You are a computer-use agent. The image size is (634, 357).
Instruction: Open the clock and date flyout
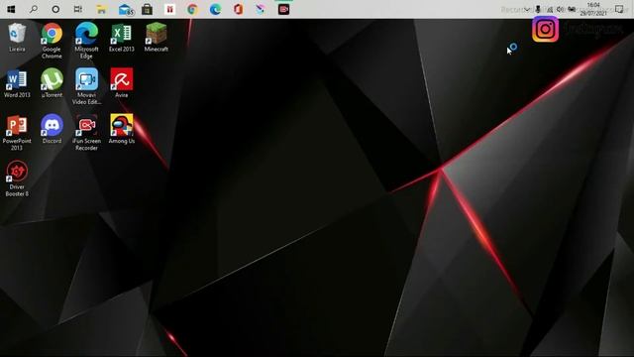tap(593, 9)
